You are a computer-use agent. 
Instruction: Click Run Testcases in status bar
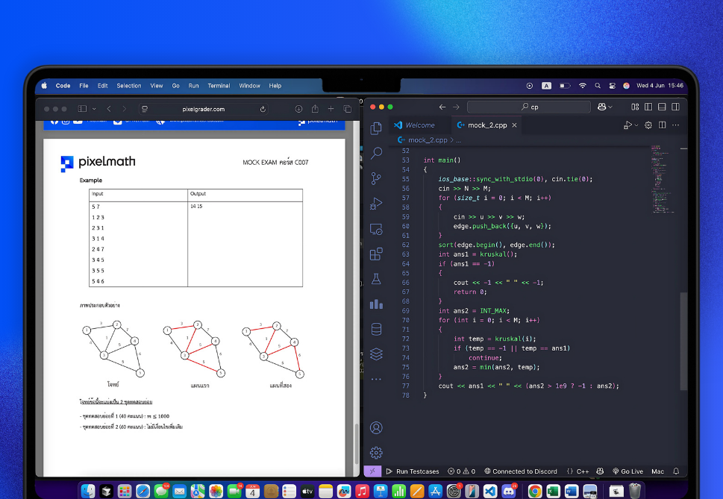413,471
